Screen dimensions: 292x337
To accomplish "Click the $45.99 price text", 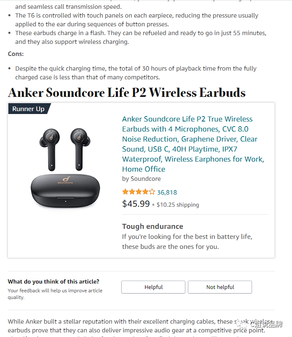I will pyautogui.click(x=136, y=204).
